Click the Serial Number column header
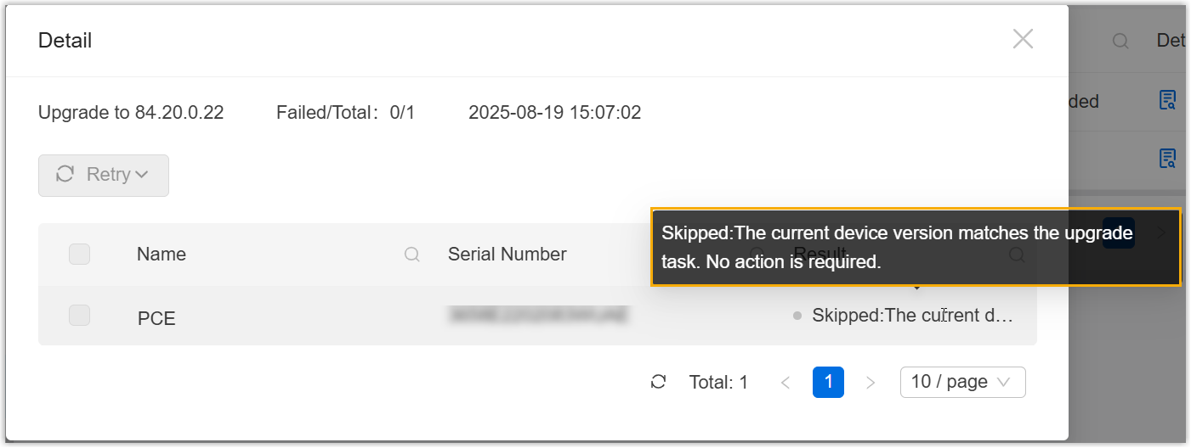This screenshot has height=448, width=1191. 507,255
